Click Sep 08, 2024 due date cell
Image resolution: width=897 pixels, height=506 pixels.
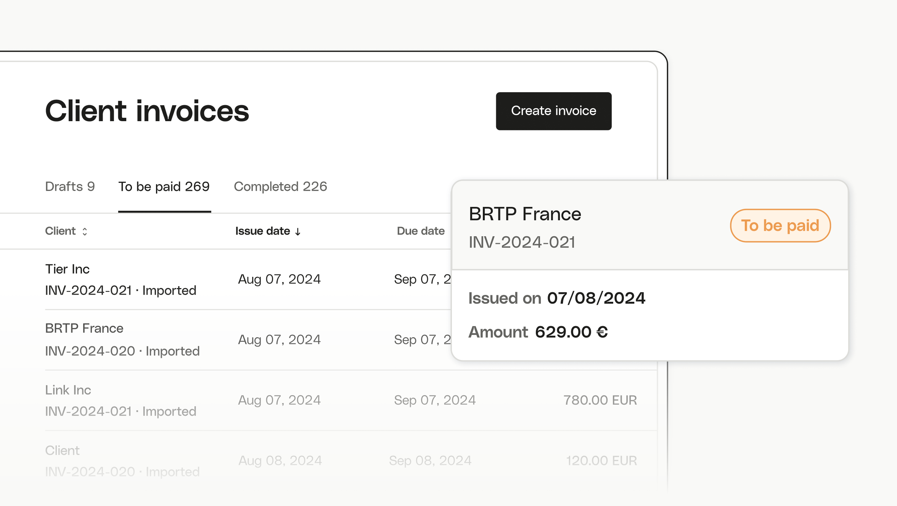point(430,461)
